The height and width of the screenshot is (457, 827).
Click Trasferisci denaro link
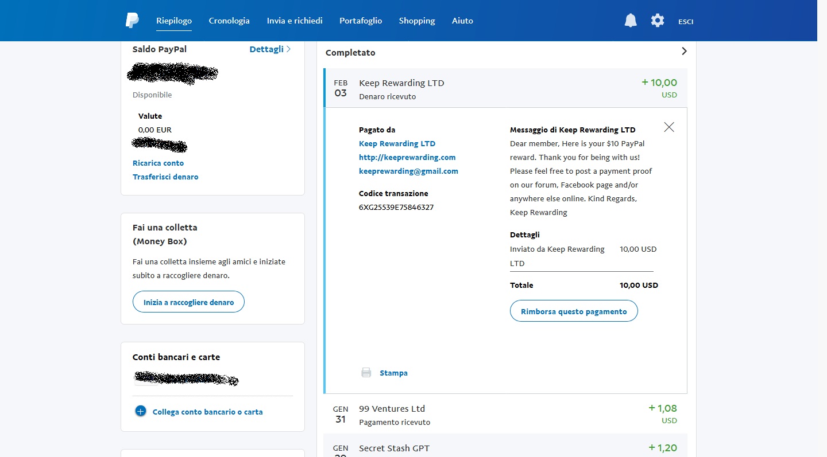(x=165, y=177)
